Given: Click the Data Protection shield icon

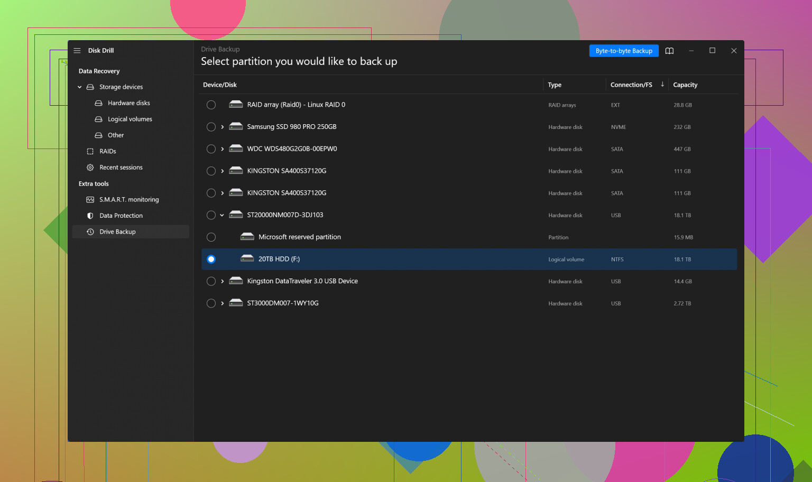Looking at the screenshot, I should click(90, 216).
